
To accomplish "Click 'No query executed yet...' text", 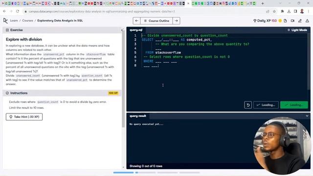I will [x=146, y=124].
